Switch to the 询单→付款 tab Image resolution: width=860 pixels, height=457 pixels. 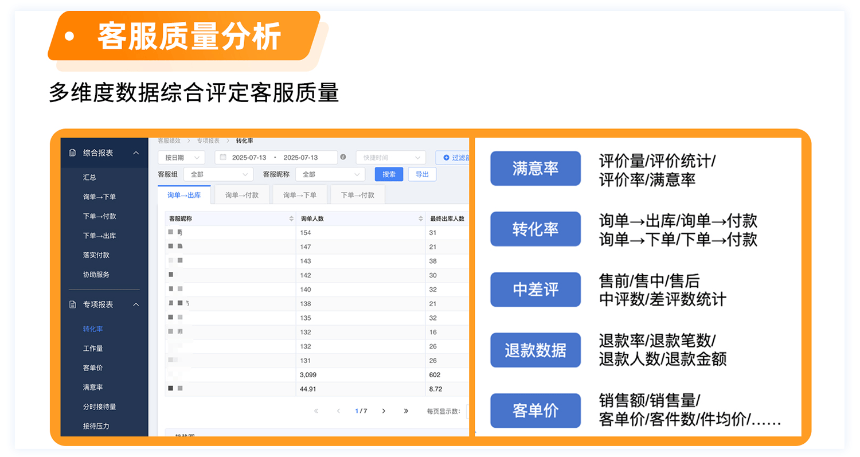click(x=241, y=195)
